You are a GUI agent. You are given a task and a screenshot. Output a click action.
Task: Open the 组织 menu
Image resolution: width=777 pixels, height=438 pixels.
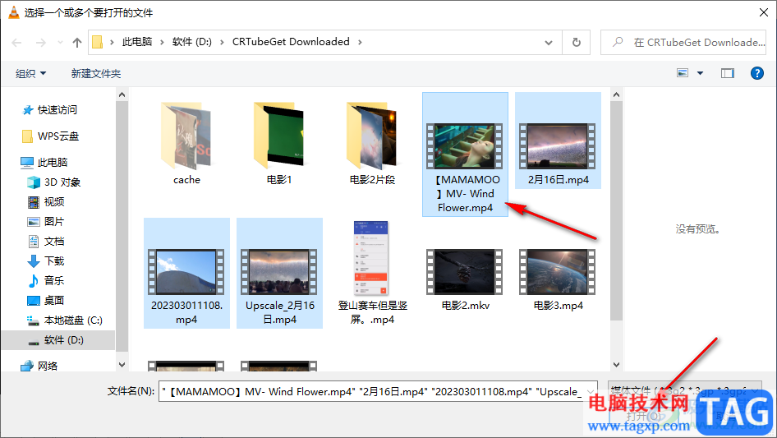[x=30, y=73]
